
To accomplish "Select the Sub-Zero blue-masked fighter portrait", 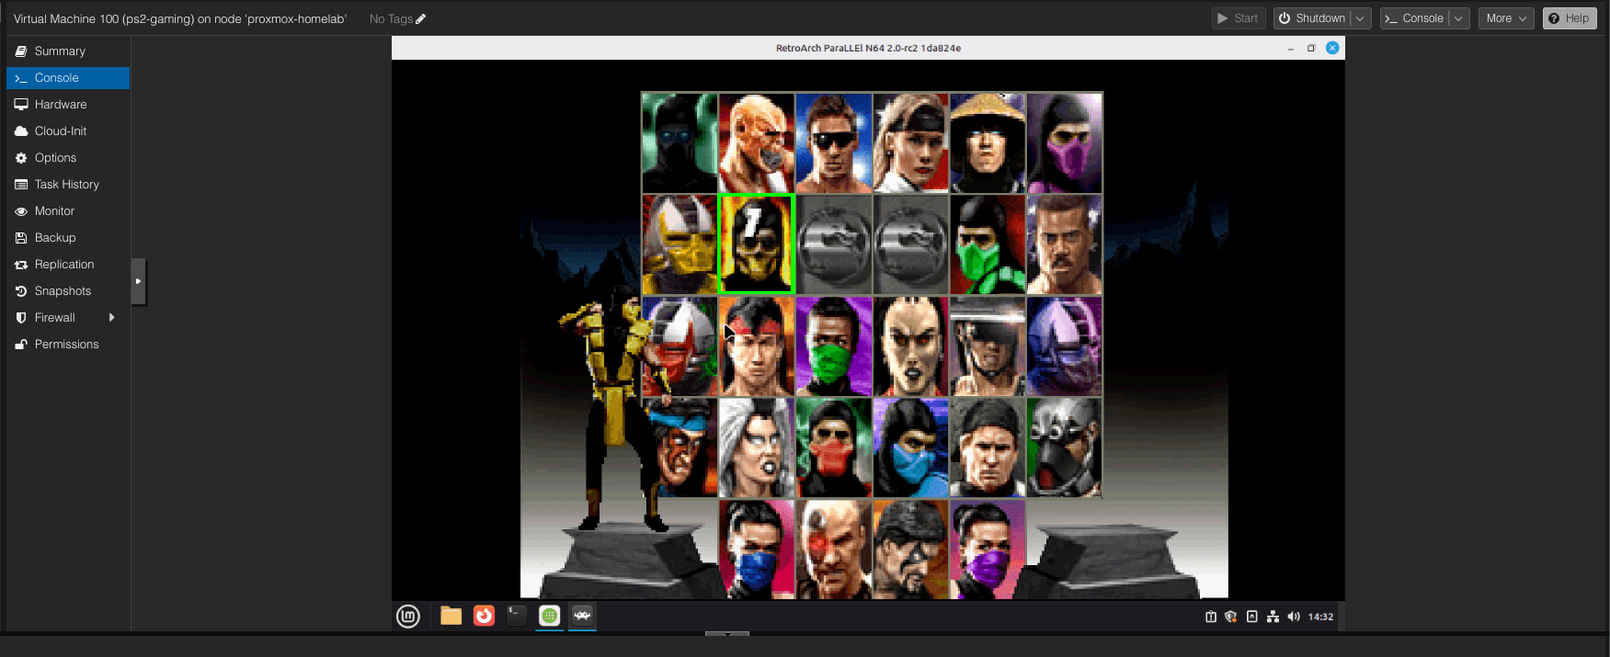I will (x=910, y=447).
